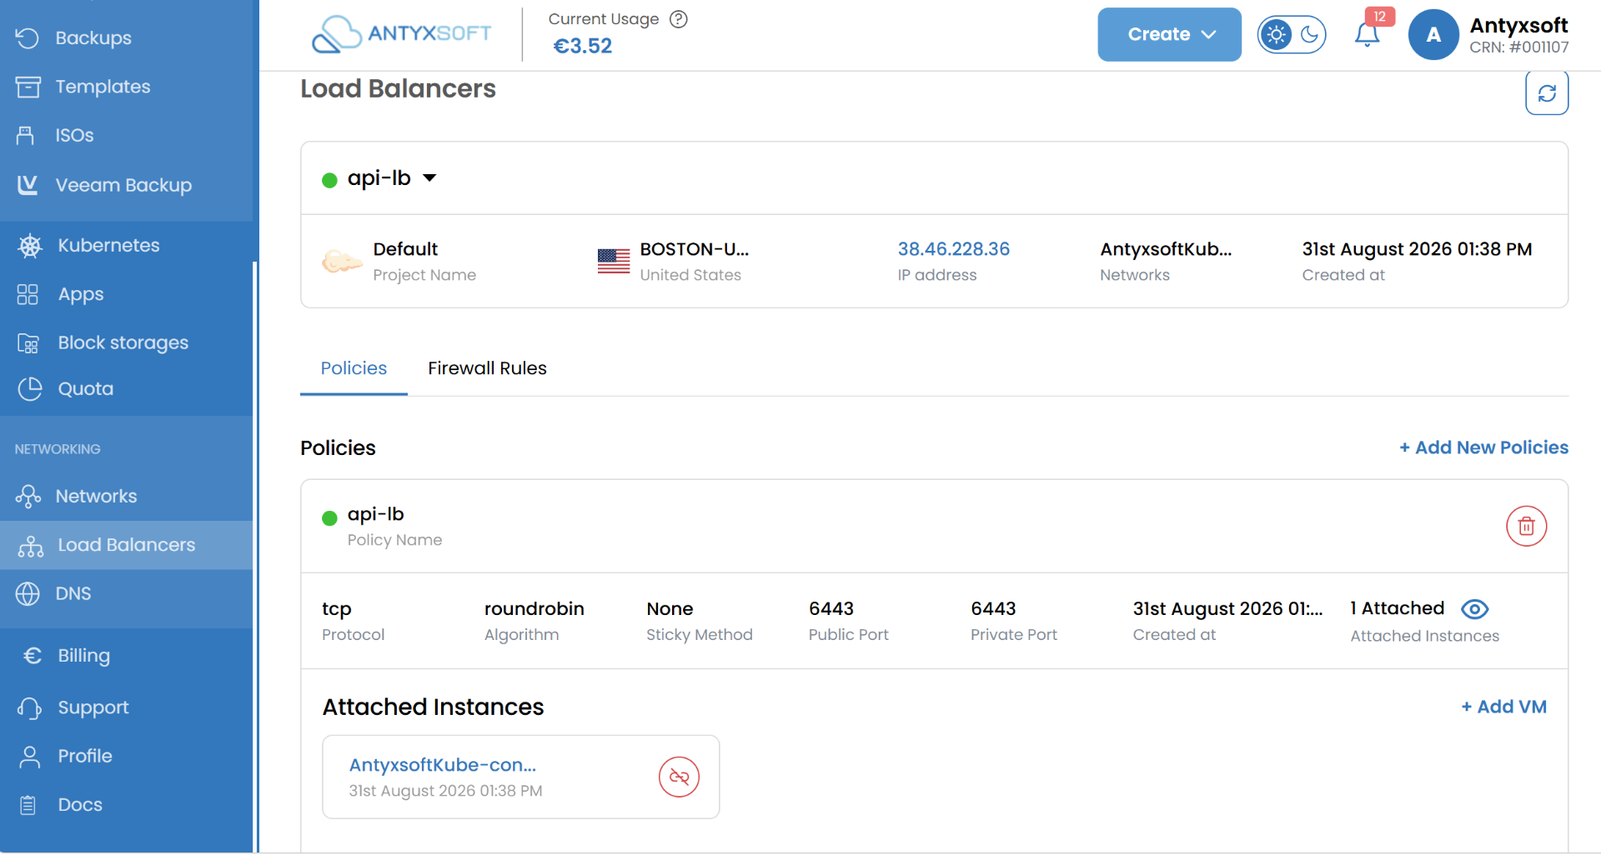Click the sidebar scrollbar
The height and width of the screenshot is (855, 1601).
tap(255, 557)
